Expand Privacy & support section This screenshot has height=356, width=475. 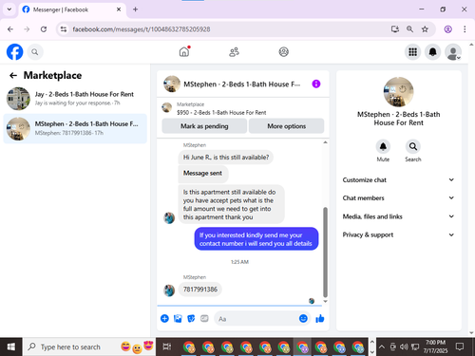pos(398,234)
